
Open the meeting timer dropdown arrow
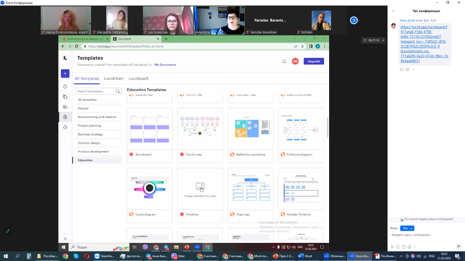[383, 40]
